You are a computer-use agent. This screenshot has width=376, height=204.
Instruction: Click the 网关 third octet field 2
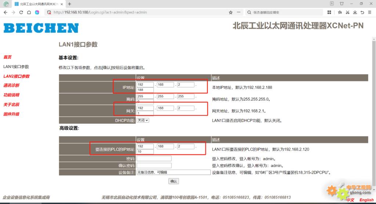pyautogui.click(x=186, y=108)
